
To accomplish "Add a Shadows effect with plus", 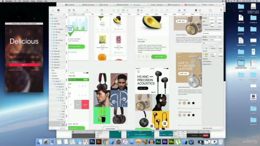I will click(222, 59).
